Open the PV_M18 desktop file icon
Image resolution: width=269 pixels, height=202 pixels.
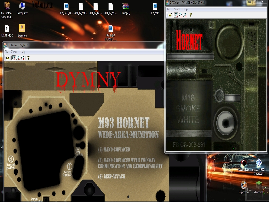155,9
